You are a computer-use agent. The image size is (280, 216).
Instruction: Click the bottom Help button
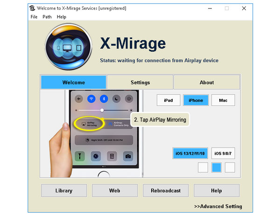[217, 190]
